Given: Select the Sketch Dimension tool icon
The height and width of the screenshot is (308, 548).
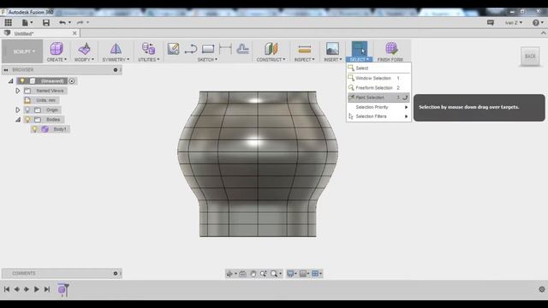Looking at the screenshot, I should [225, 49].
